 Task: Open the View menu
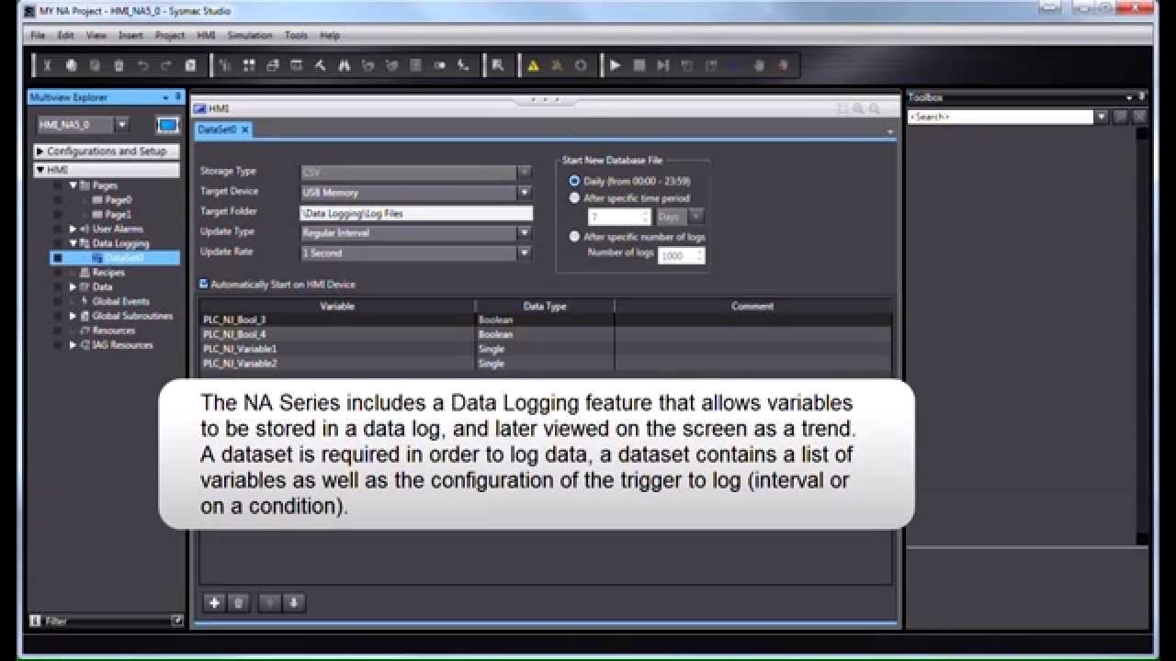click(x=96, y=36)
